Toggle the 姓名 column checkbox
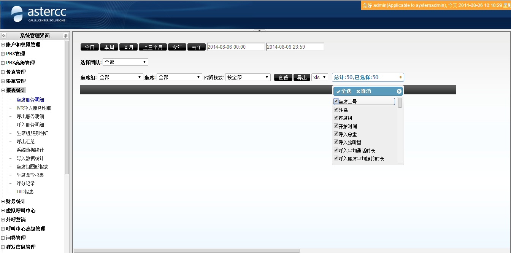The width and height of the screenshot is (511, 253). coord(336,110)
